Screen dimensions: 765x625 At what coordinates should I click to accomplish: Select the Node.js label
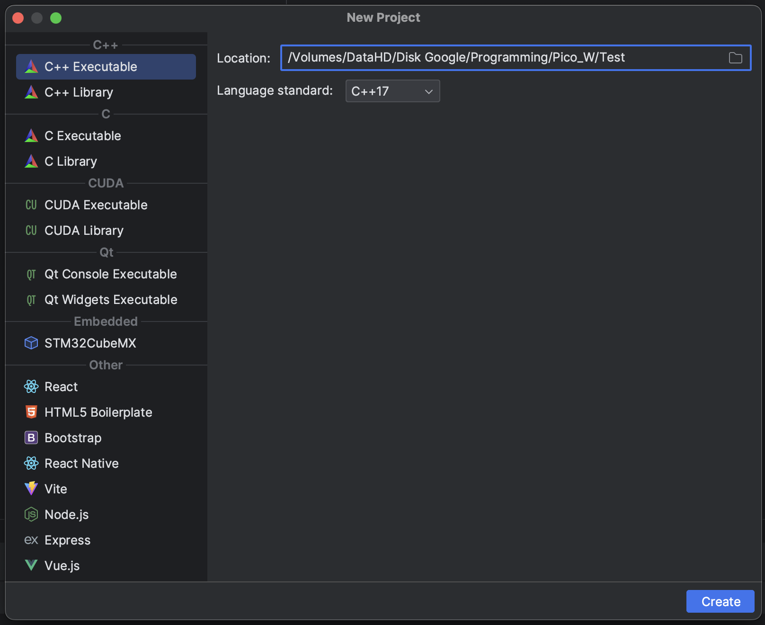(x=67, y=515)
